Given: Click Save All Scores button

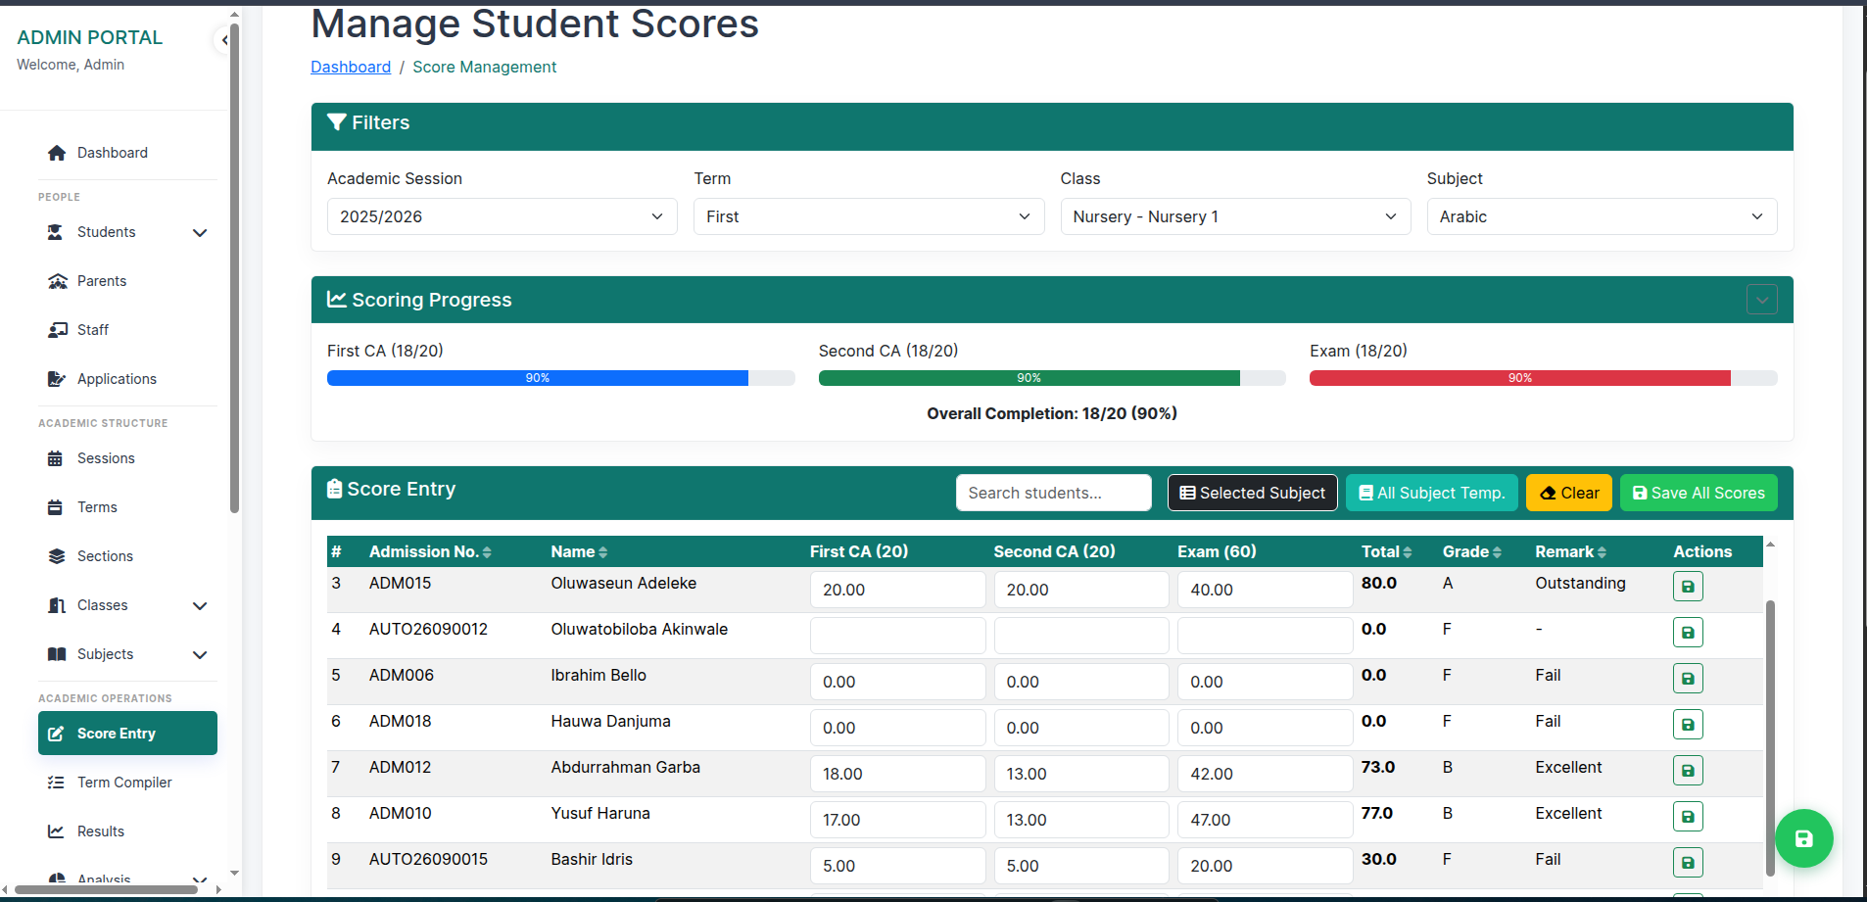Looking at the screenshot, I should [x=1699, y=493].
